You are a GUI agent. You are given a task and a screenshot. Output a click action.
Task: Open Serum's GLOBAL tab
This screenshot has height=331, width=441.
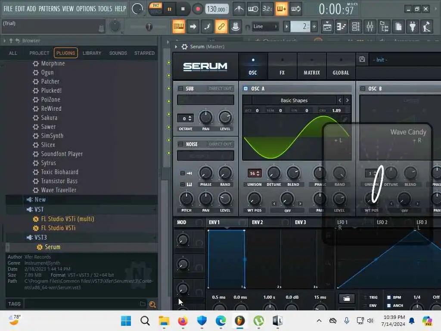(341, 67)
